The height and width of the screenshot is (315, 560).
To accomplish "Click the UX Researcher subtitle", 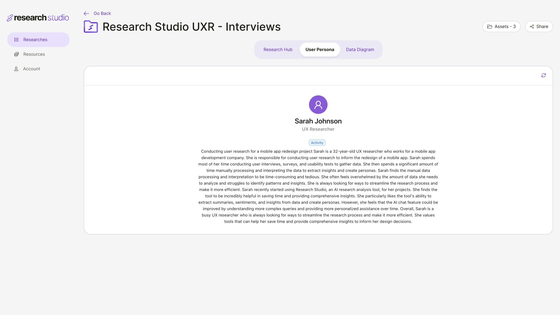I will [318, 129].
